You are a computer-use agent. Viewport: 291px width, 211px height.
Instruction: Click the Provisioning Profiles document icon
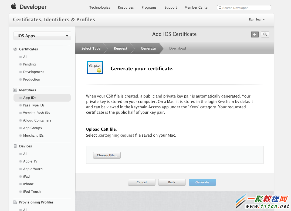[15, 202]
